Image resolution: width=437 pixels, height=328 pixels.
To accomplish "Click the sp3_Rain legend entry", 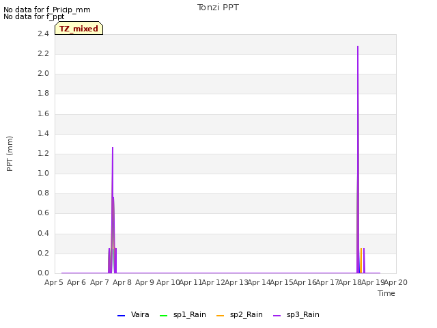I will [x=296, y=314].
